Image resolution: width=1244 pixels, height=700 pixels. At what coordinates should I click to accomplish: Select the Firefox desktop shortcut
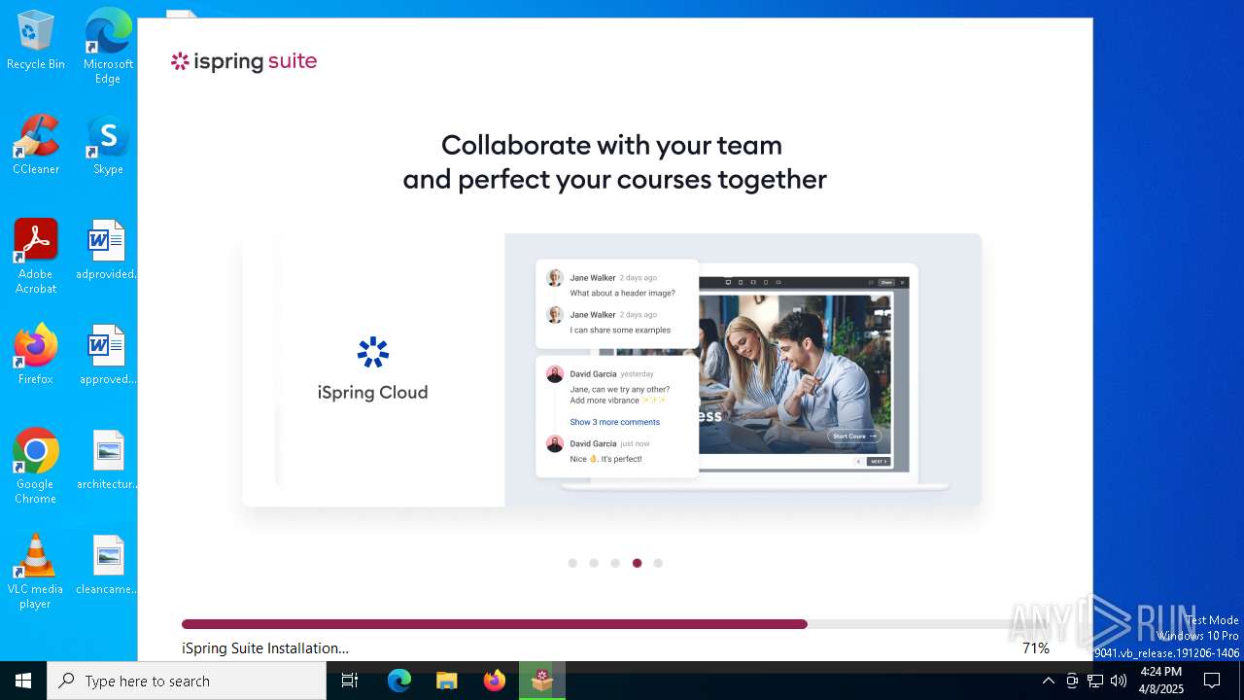tap(36, 355)
